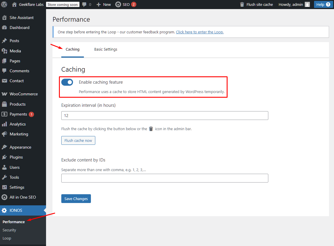This screenshot has width=334, height=246.
Task: Open the comments bubble in the admin bar
Action: 85,4
